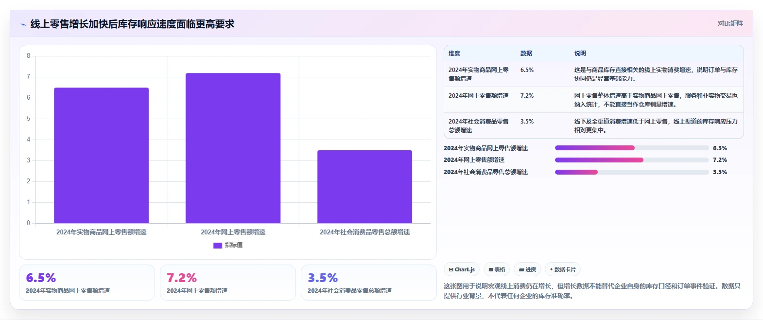Click the 对比矩阵 label in the header
The height and width of the screenshot is (320, 763).
730,23
